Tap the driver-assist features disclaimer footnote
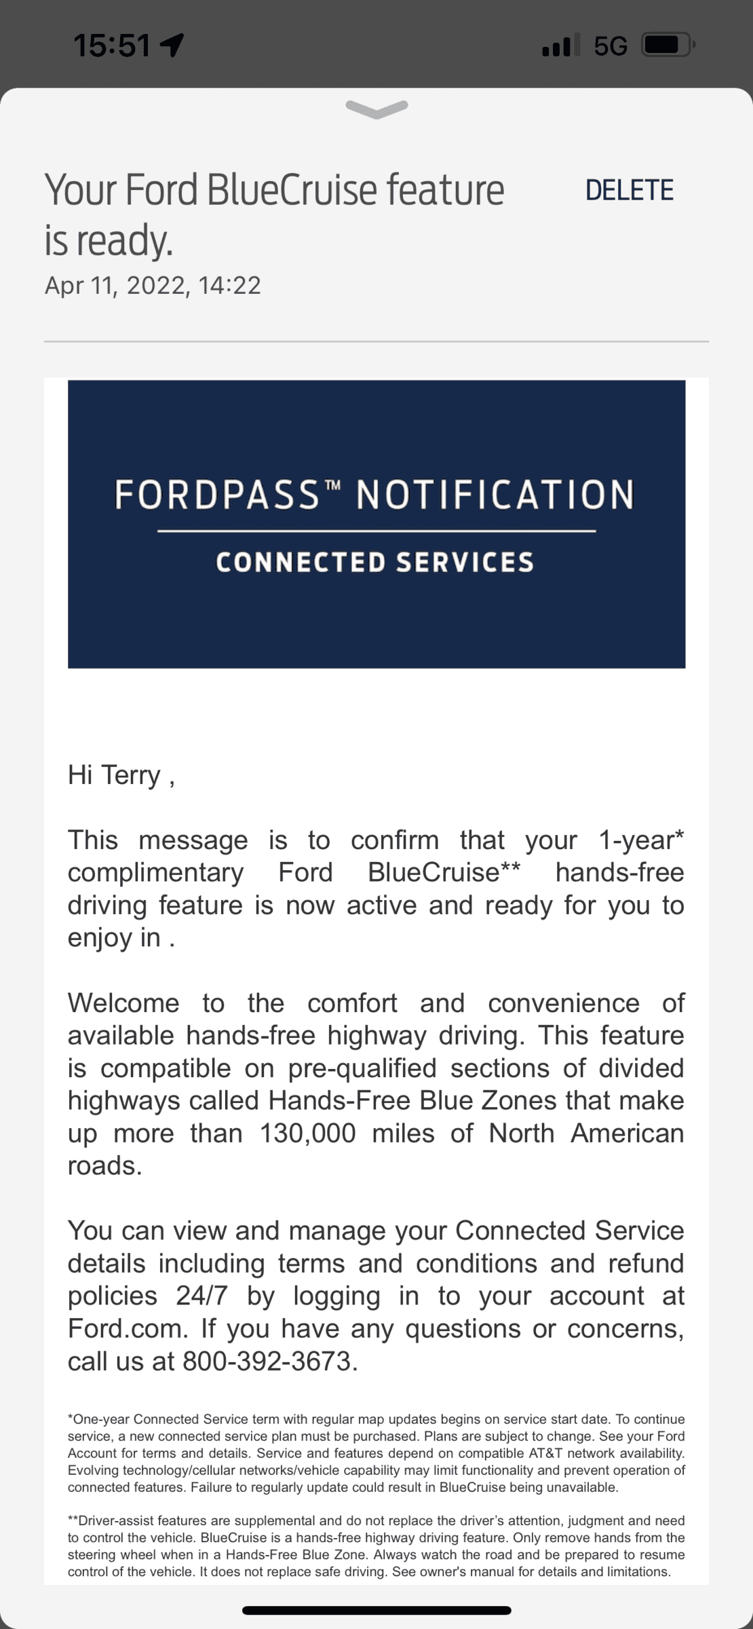Viewport: 753px width, 1629px height. [376, 1546]
